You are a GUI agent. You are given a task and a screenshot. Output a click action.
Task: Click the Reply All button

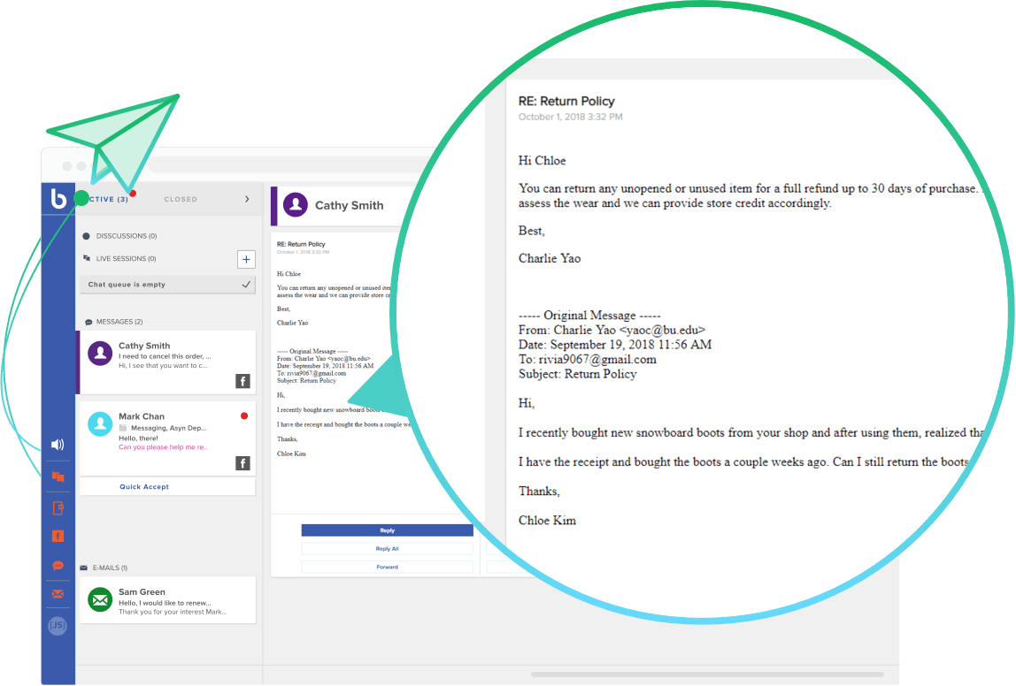387,549
